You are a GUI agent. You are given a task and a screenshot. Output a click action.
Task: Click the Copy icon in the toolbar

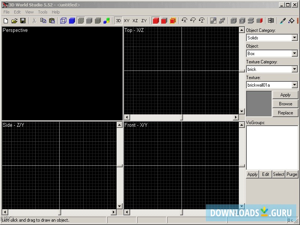tap(43, 21)
